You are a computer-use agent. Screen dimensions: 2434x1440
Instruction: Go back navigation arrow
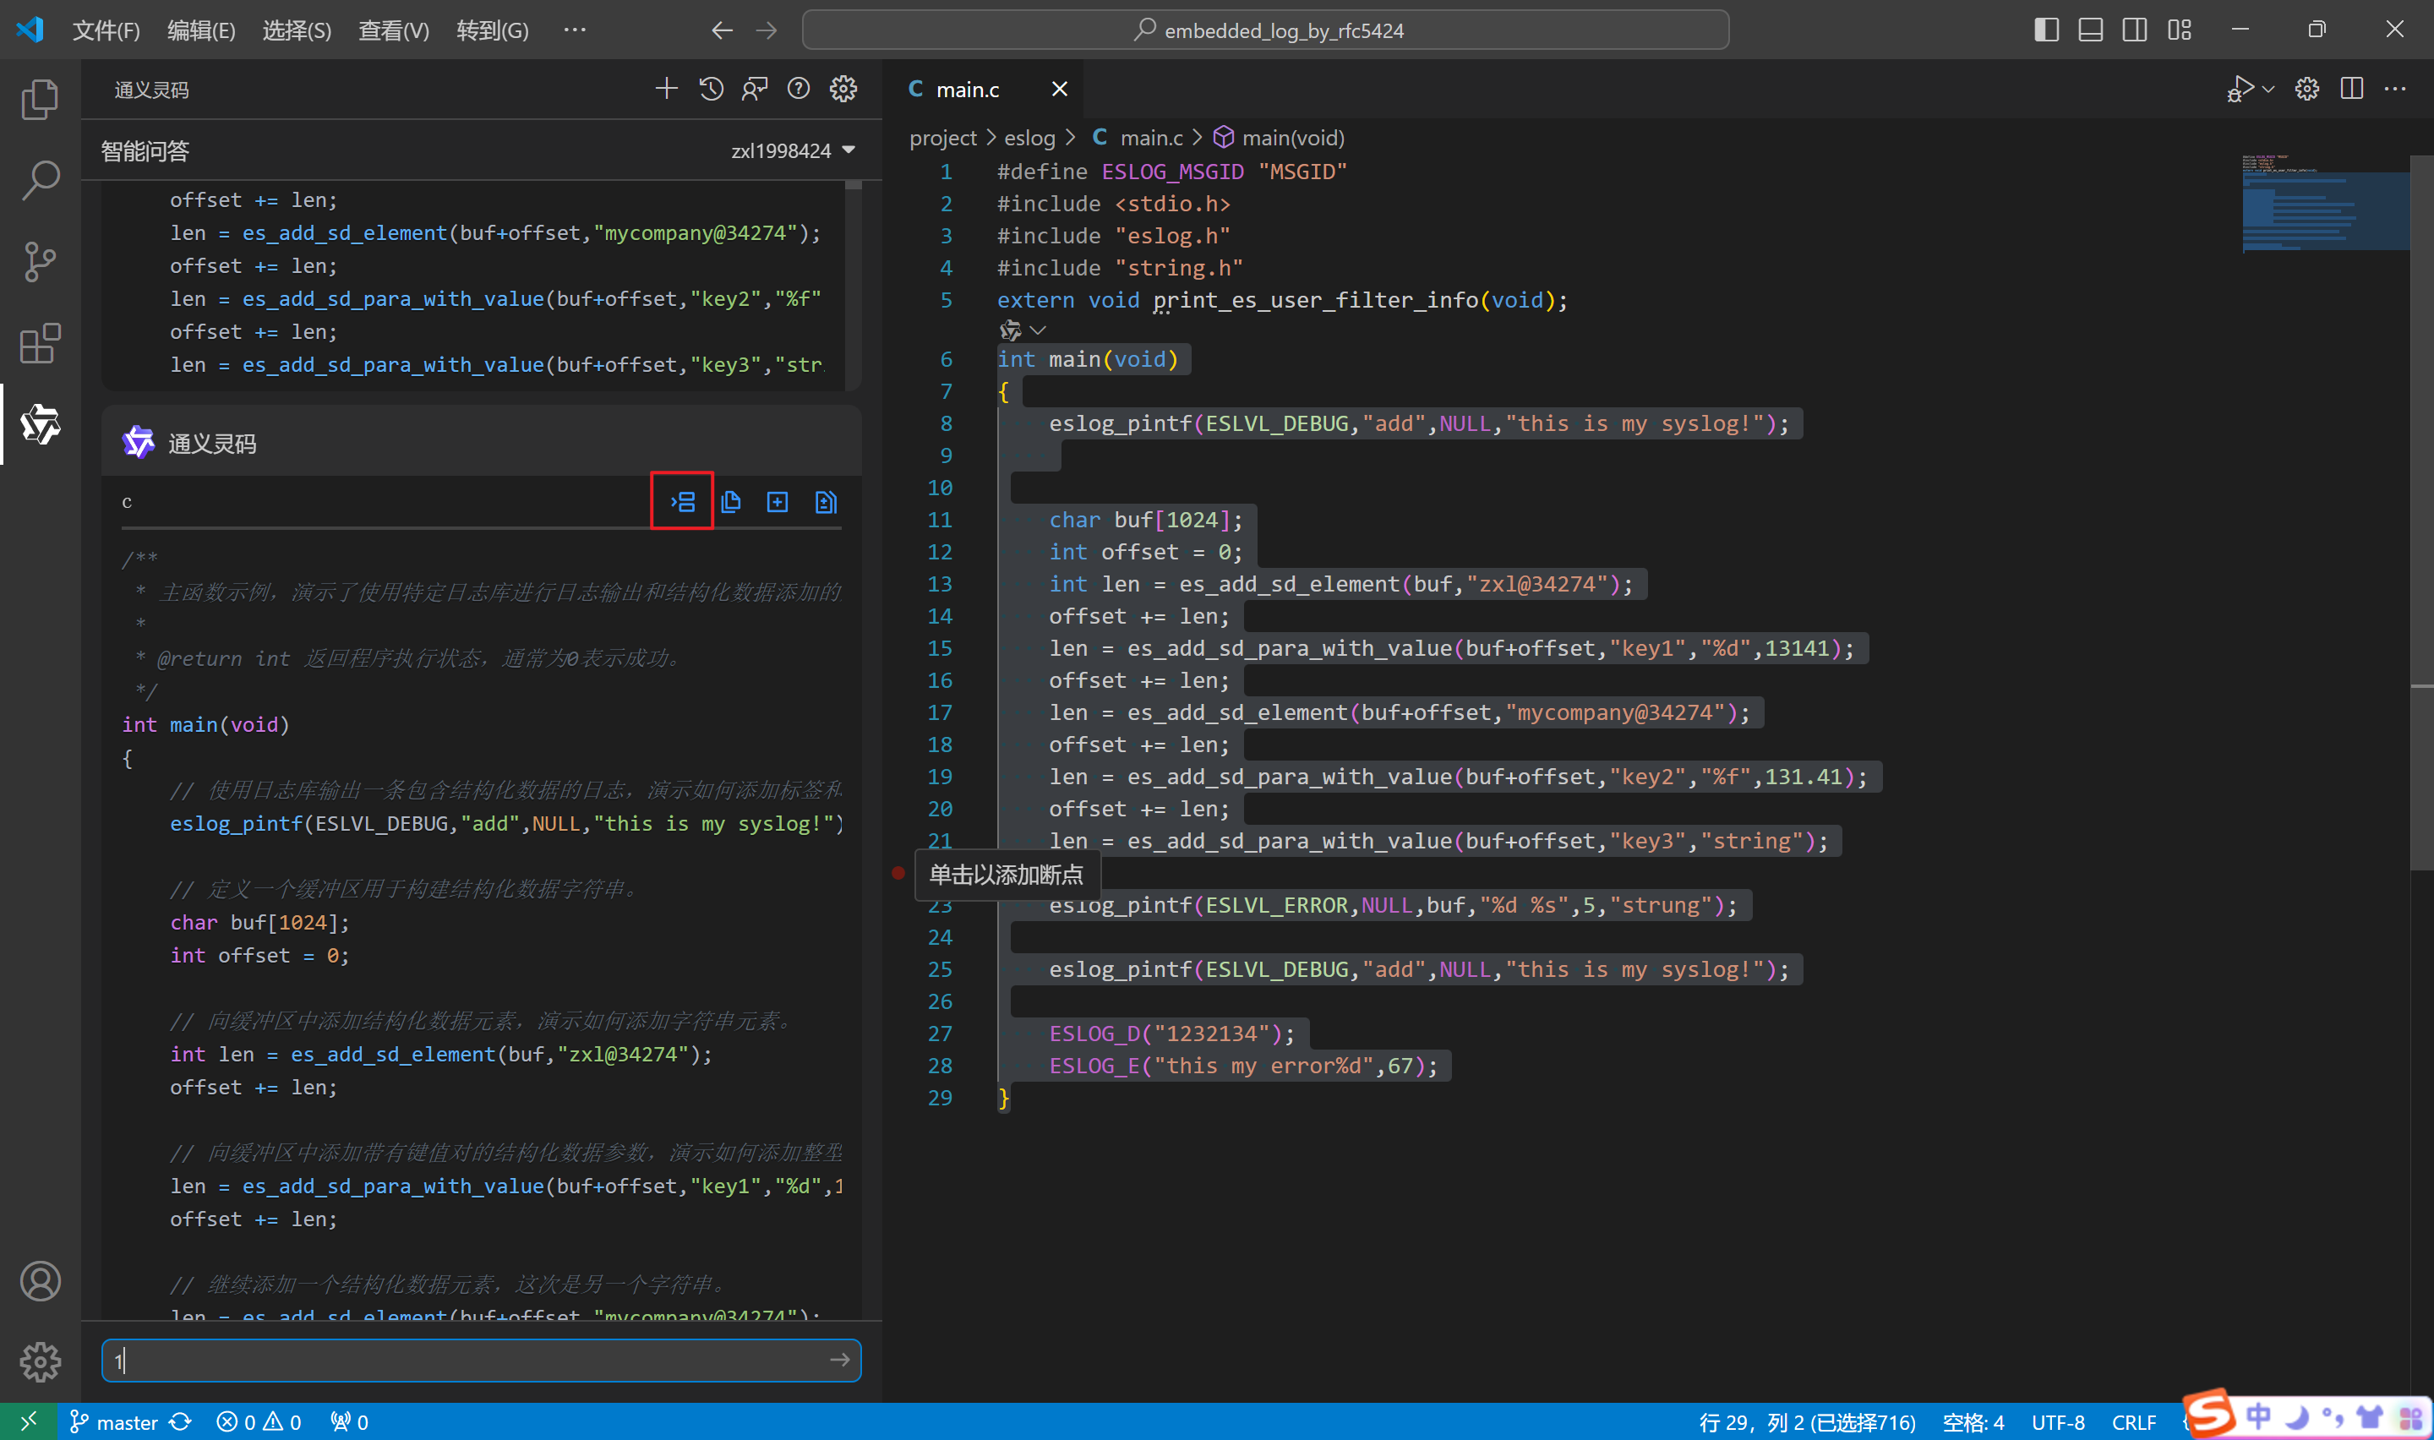722,30
